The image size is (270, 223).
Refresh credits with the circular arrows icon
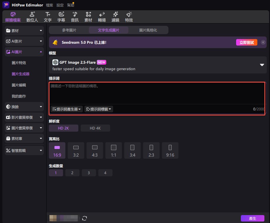[x=85, y=218]
